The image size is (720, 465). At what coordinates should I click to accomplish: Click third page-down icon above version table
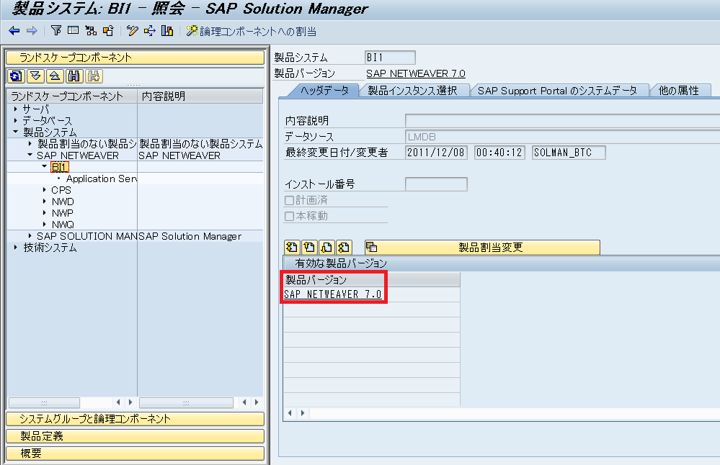pos(326,247)
